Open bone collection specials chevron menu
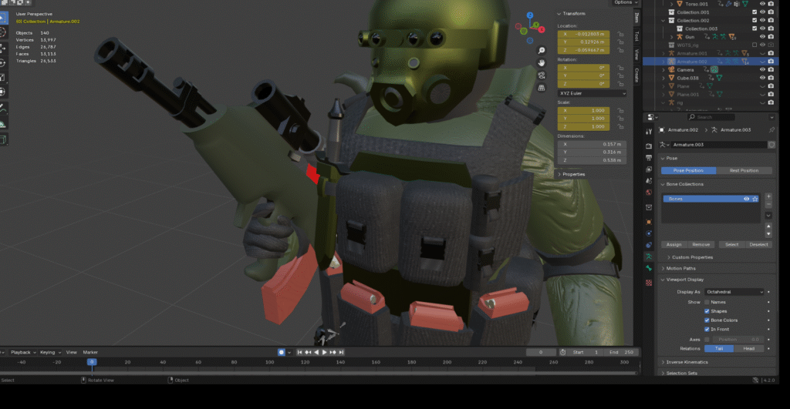This screenshot has height=409, width=790. point(768,216)
